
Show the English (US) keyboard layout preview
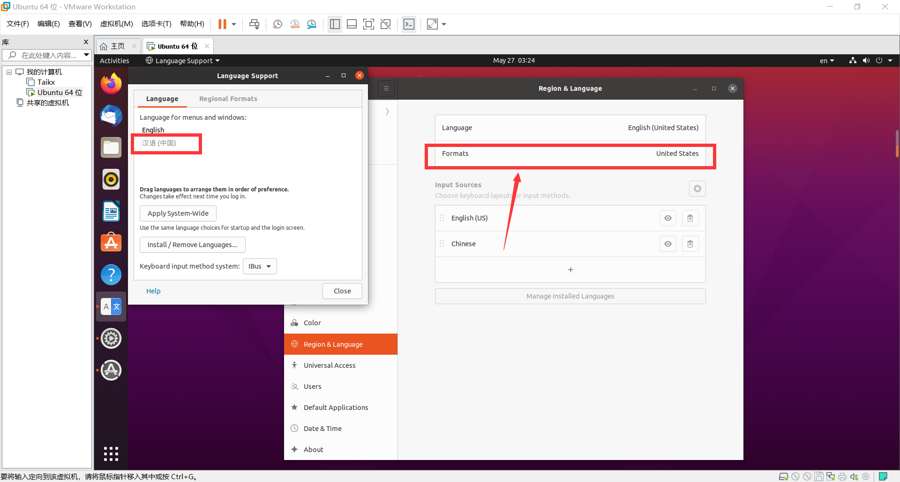(x=667, y=218)
